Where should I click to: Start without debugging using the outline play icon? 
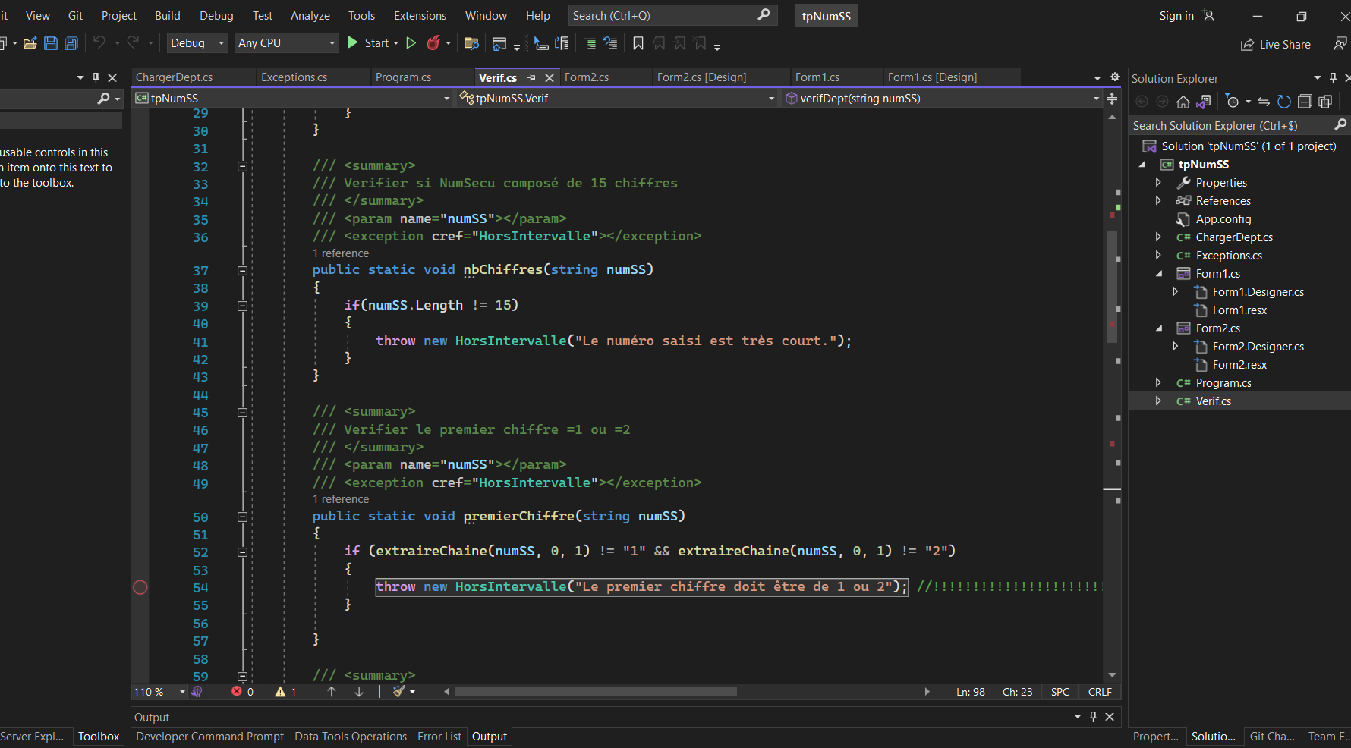point(411,43)
